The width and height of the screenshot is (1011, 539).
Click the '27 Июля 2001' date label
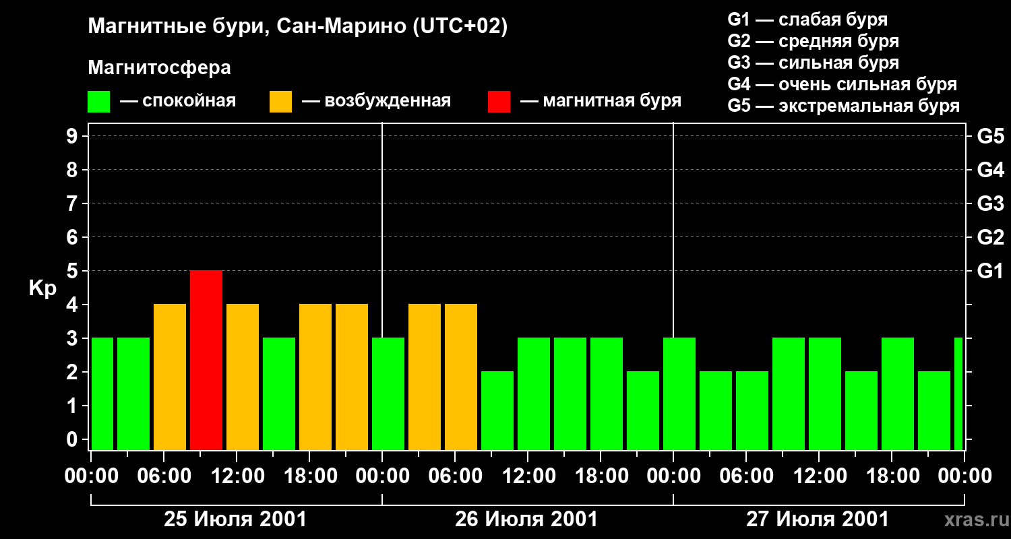818,519
